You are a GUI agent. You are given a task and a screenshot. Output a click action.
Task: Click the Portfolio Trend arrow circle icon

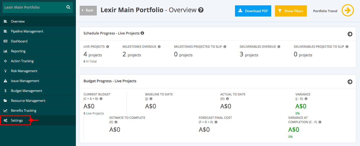tap(348, 10)
